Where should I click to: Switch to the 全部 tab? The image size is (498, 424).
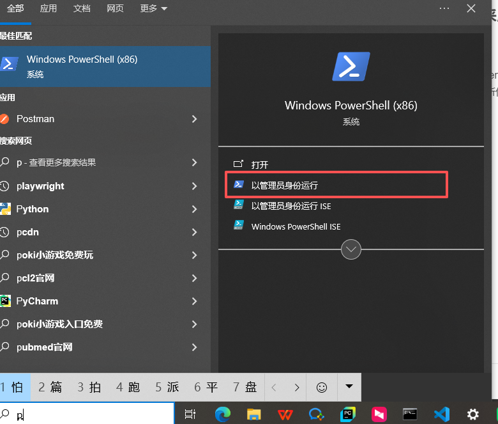pyautogui.click(x=15, y=8)
